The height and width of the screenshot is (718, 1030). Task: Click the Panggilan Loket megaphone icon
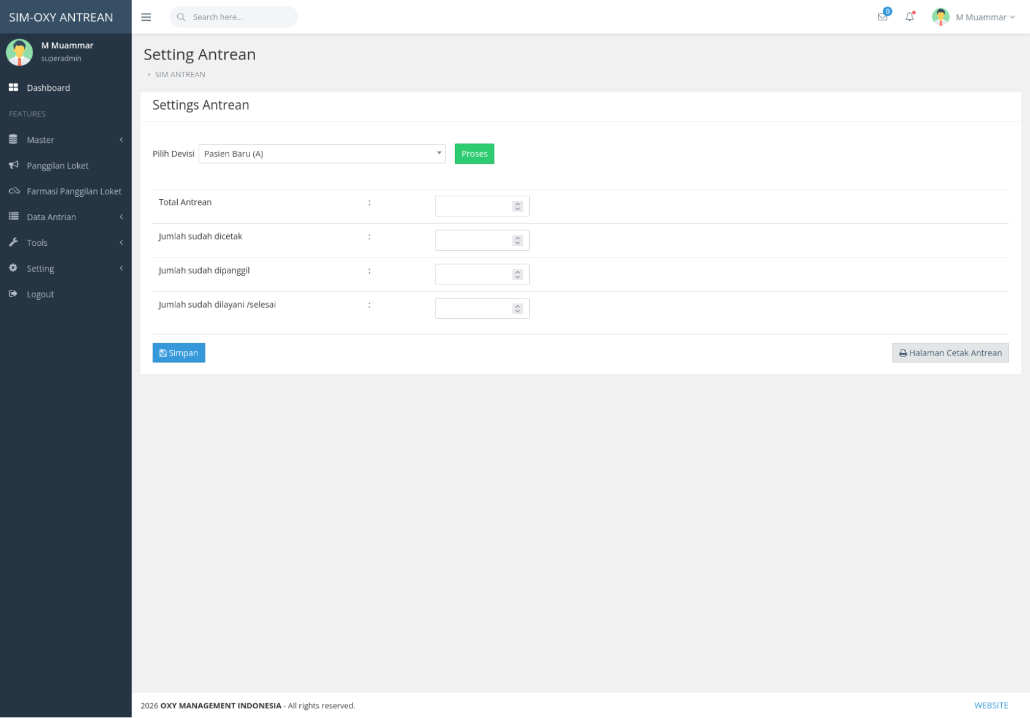pyautogui.click(x=13, y=166)
